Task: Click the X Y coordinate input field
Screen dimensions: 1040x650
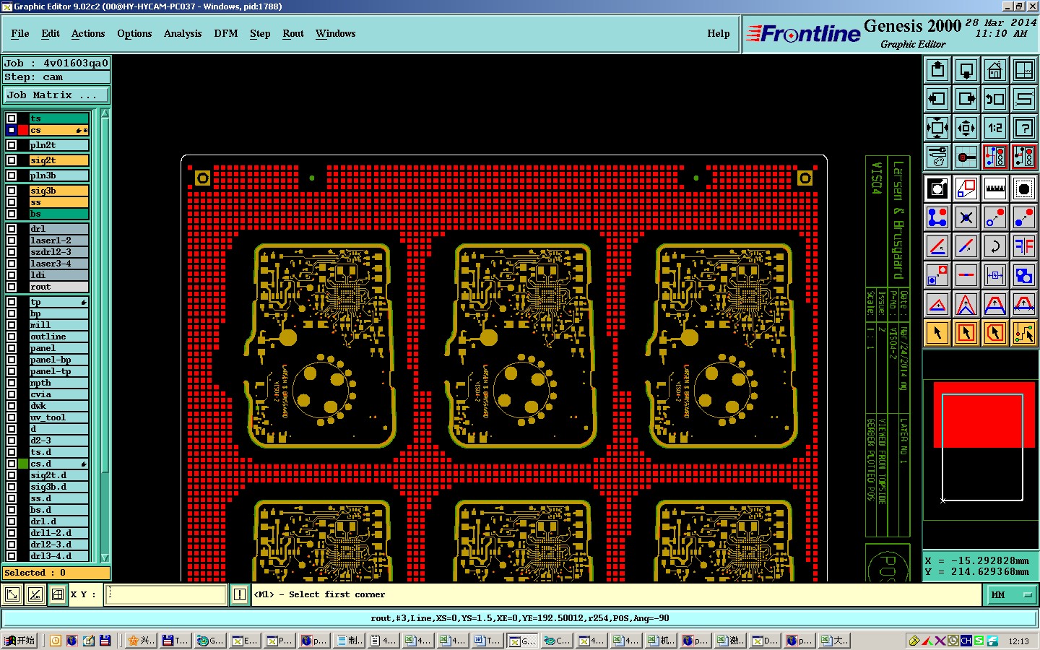Action: (167, 594)
